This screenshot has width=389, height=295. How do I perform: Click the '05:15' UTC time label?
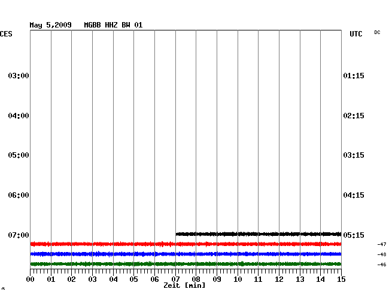(x=354, y=235)
